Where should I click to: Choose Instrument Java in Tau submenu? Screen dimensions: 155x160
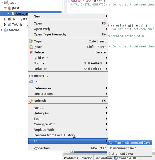(x=129, y=154)
